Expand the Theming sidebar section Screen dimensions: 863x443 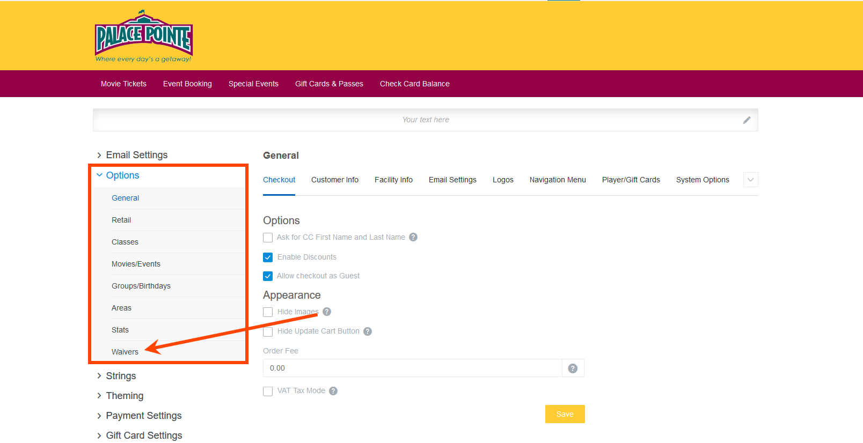click(125, 396)
